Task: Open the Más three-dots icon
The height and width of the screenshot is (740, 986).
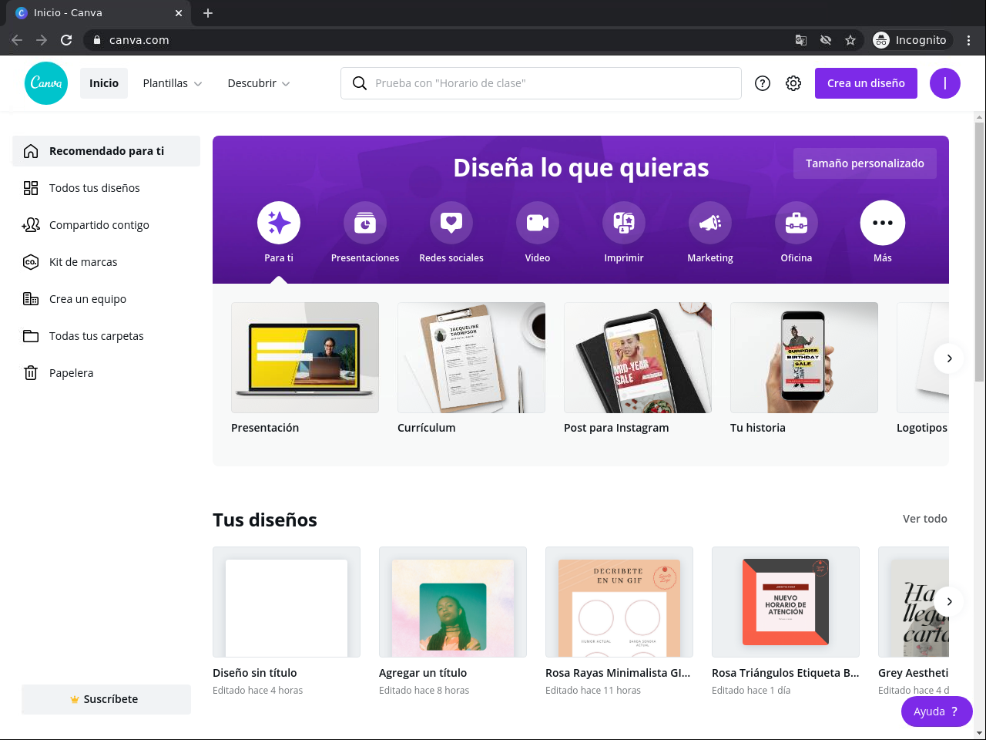Action: (883, 223)
